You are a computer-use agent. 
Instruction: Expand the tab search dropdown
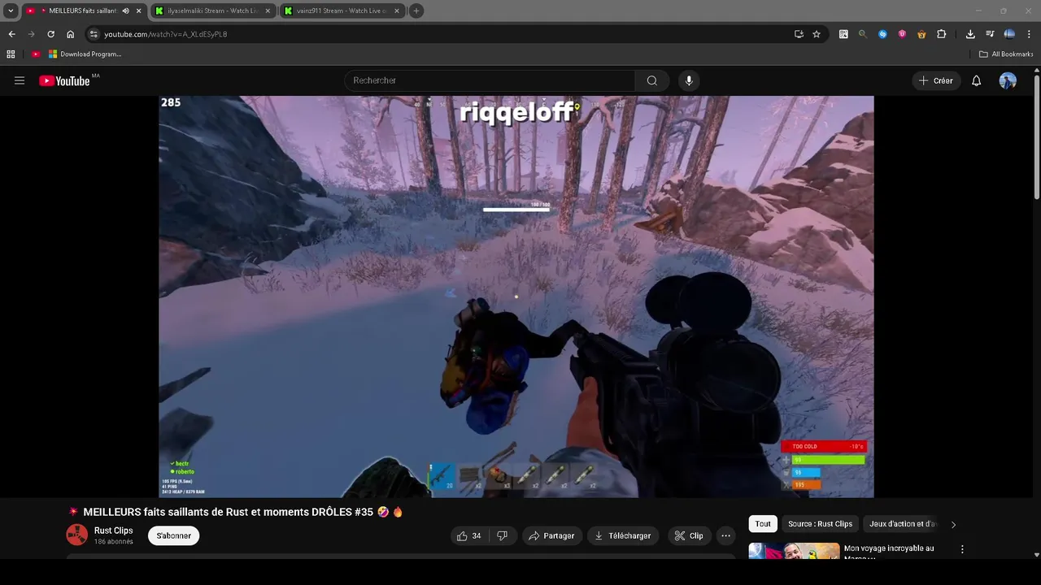(11, 11)
